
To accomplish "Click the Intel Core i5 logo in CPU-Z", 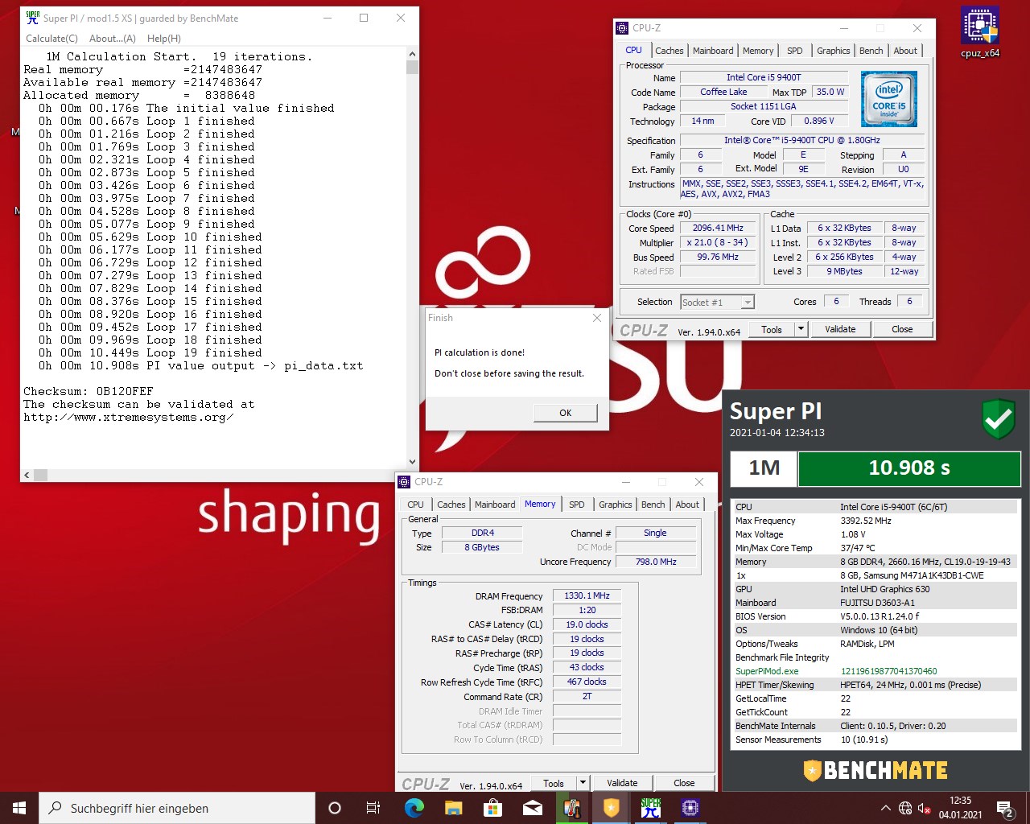I will point(889,99).
